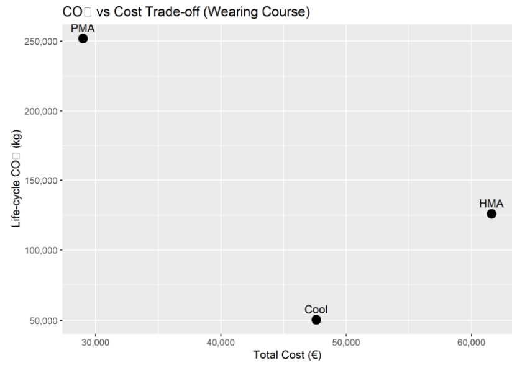Click the 30,000 x-axis tick label
530x373 pixels.
point(95,343)
